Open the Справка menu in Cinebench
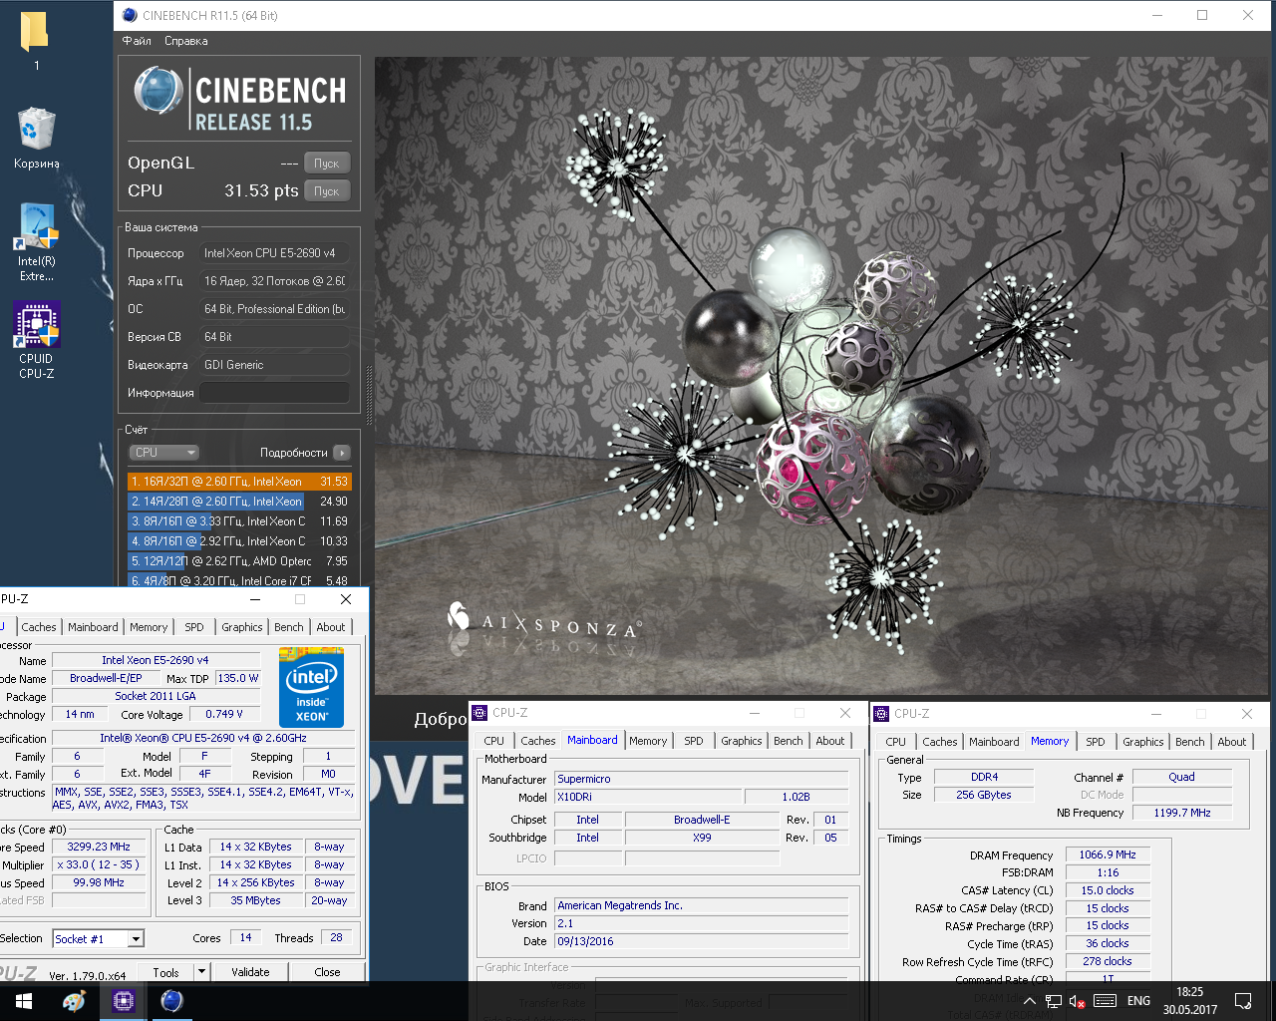This screenshot has width=1276, height=1021. click(x=186, y=41)
